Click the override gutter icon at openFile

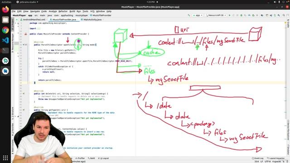click(24, 45)
